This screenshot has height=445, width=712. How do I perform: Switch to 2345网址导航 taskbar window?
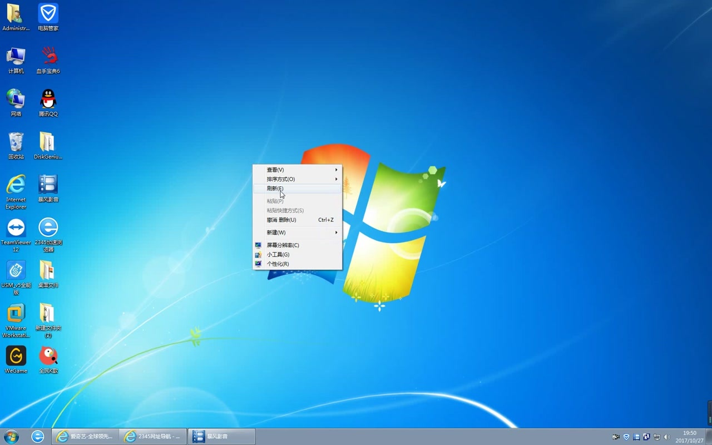coord(153,437)
